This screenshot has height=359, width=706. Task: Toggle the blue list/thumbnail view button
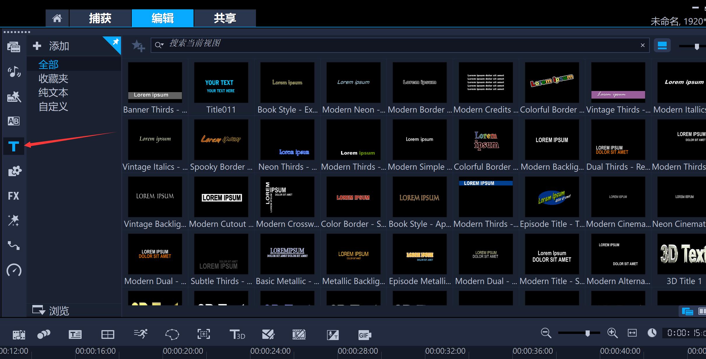point(662,45)
